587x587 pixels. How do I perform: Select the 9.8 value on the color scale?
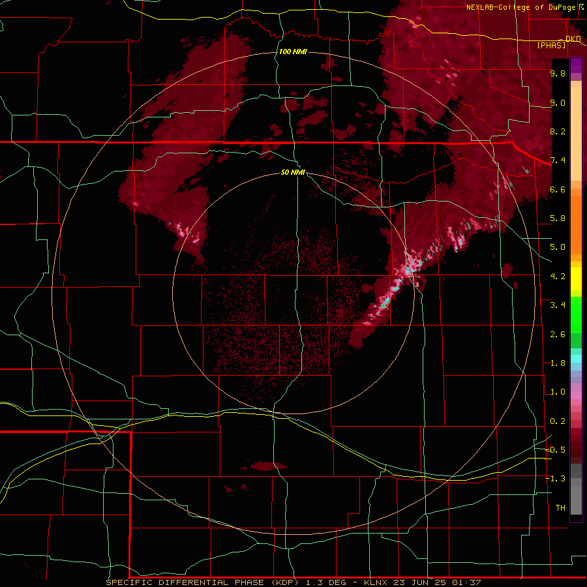tap(558, 73)
